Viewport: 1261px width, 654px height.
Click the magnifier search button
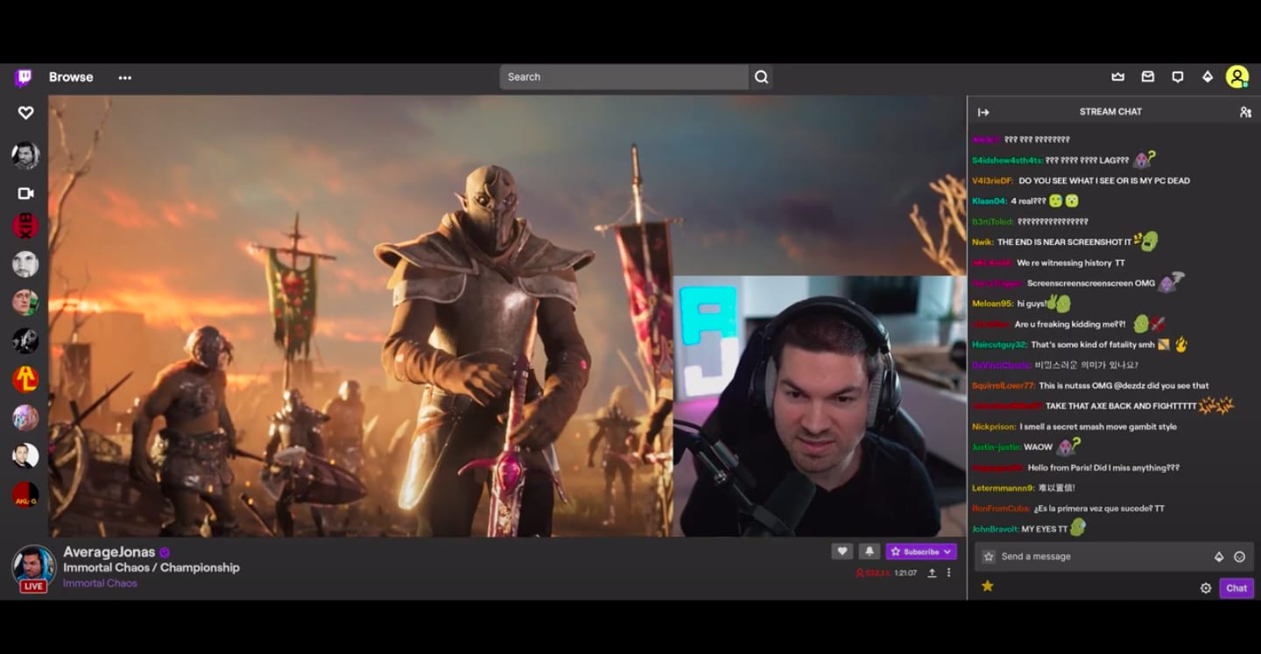(762, 77)
